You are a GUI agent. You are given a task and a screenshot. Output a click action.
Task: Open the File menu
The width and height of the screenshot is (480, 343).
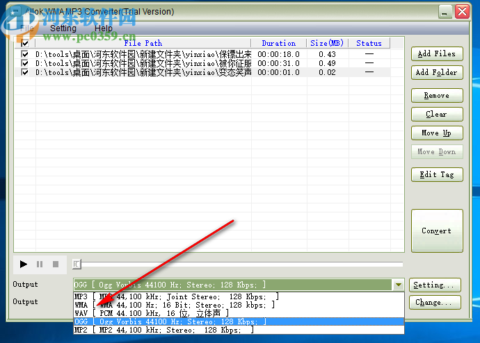pos(27,28)
